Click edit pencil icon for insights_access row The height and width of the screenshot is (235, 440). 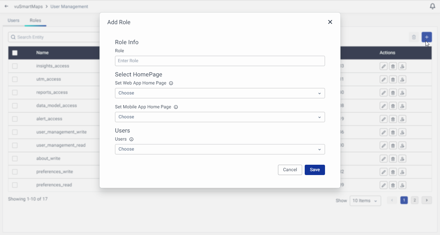[383, 66]
